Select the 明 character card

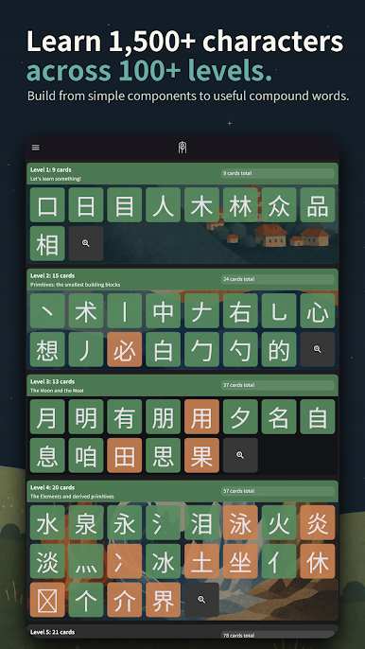(x=86, y=417)
